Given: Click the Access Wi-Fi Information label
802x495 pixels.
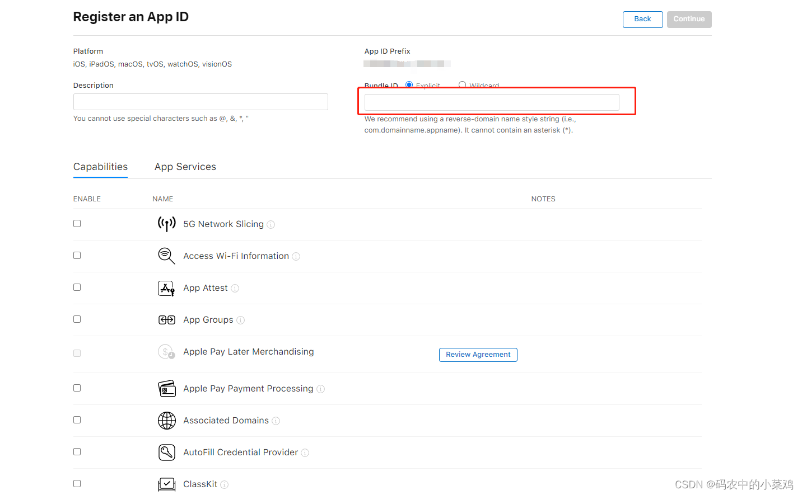Looking at the screenshot, I should (236, 256).
